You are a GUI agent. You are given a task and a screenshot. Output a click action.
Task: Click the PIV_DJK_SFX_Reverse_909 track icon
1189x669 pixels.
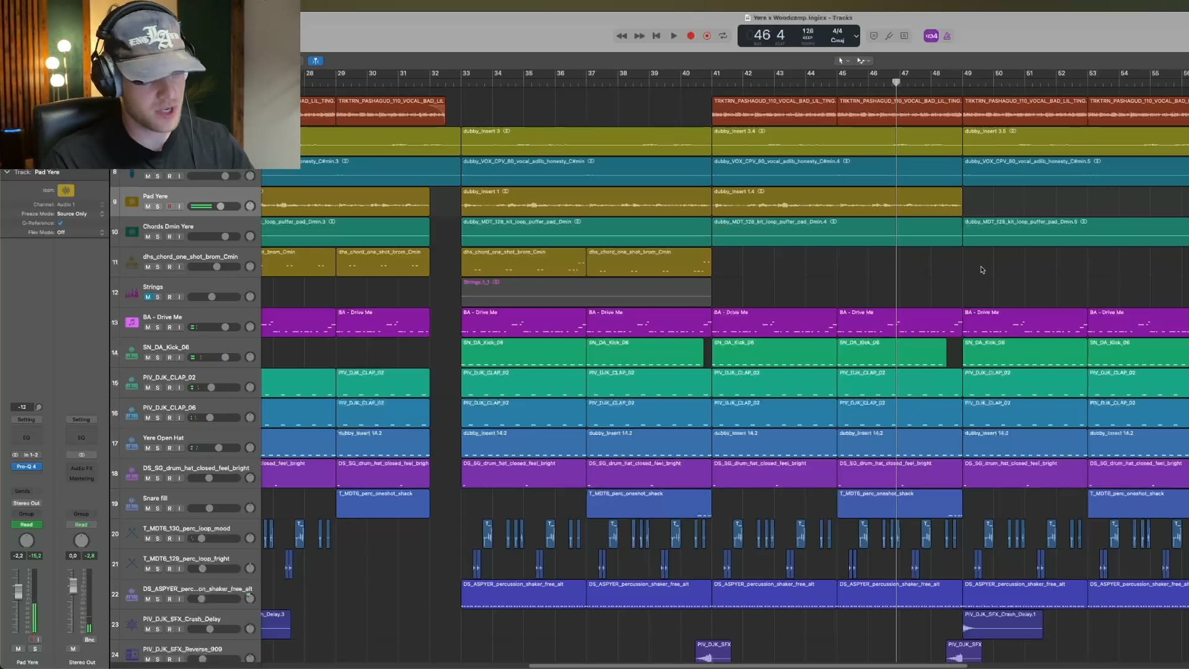pyautogui.click(x=132, y=655)
